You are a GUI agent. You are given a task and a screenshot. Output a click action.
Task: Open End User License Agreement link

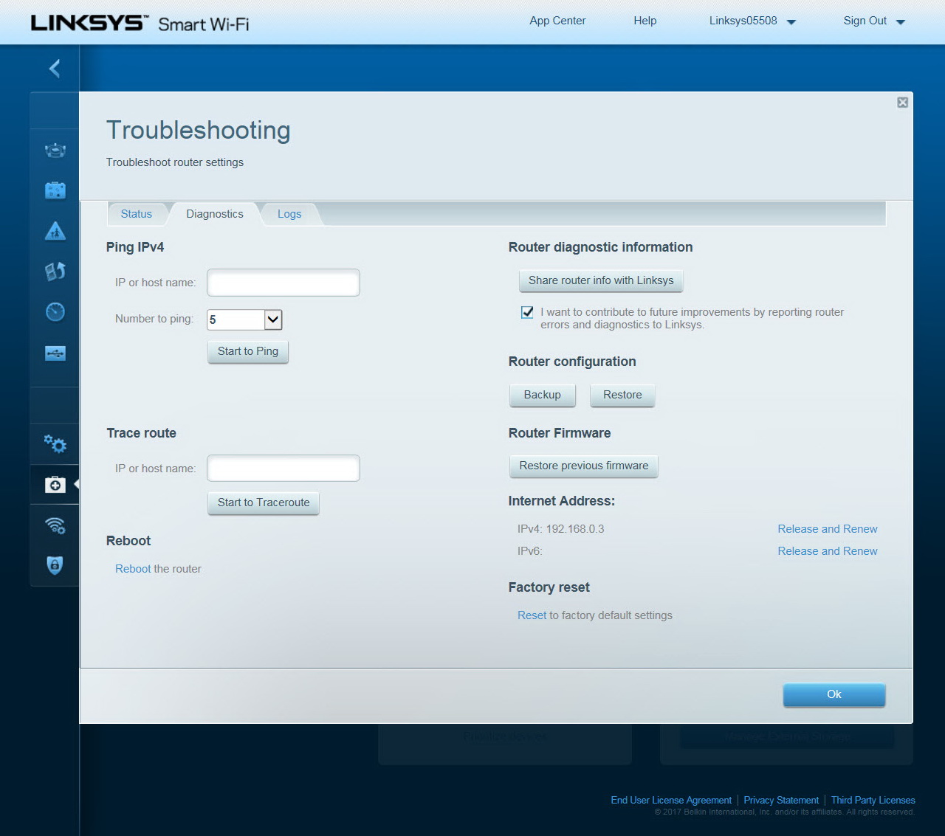pyautogui.click(x=671, y=800)
